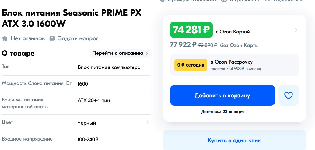The image size is (315, 150).
Task: Click the Добавить в корзину button
Action: (222, 95)
